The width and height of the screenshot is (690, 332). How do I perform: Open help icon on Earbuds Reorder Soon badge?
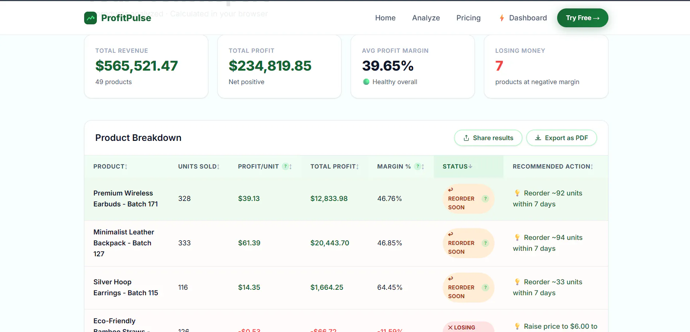point(485,199)
